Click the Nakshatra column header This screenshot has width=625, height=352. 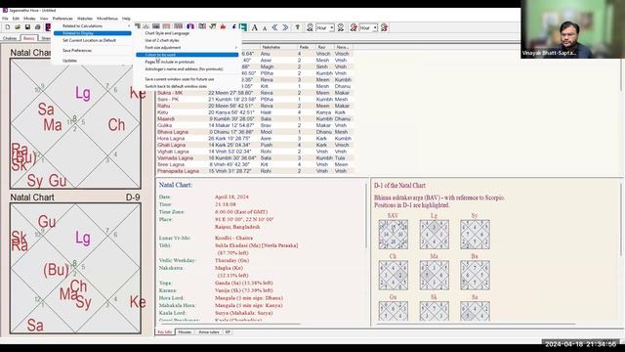pyautogui.click(x=278, y=47)
